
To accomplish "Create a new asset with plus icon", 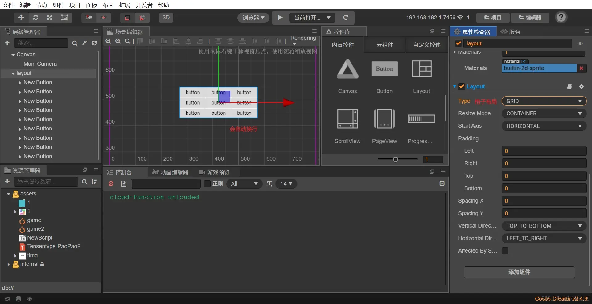I will click(7, 182).
